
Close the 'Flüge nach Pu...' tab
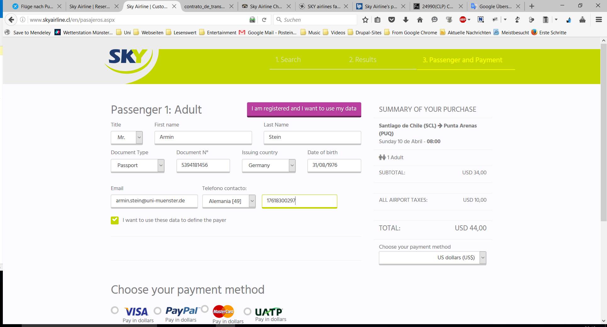click(59, 6)
